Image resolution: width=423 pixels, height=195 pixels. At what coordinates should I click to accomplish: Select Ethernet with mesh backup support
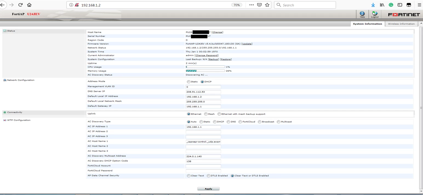[x=219, y=114]
